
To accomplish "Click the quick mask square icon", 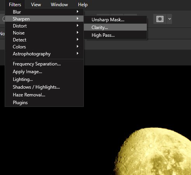I will [160, 19].
